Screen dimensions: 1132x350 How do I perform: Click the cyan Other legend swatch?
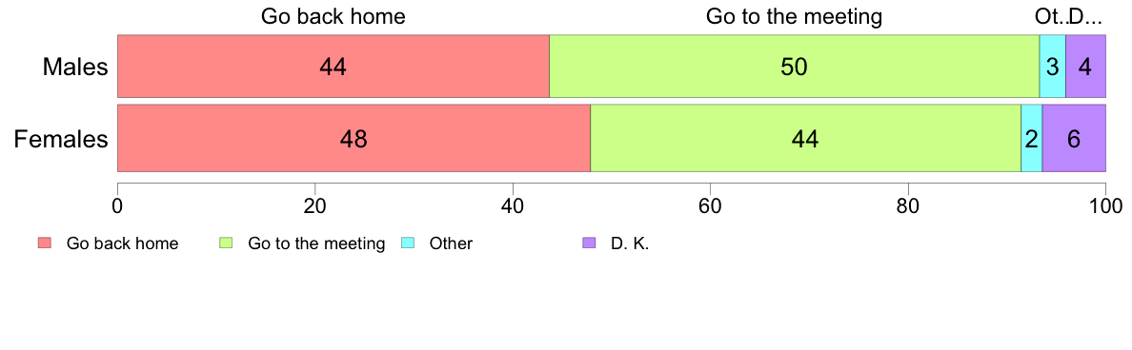pos(407,243)
